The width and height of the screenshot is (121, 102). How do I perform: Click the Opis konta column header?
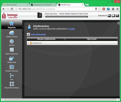(x=92, y=39)
